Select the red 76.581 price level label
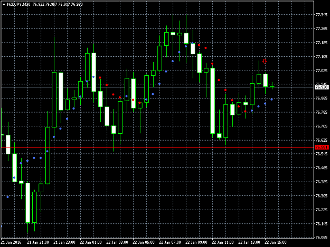 [x=322, y=147]
